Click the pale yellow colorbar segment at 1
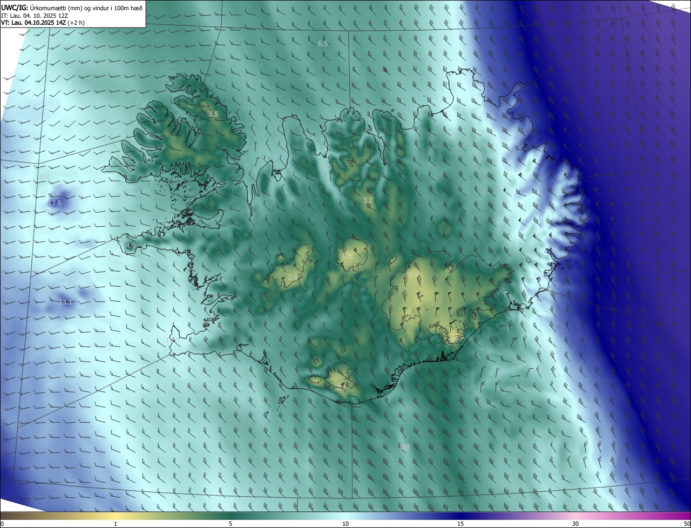The height and width of the screenshot is (528, 691). (116, 516)
